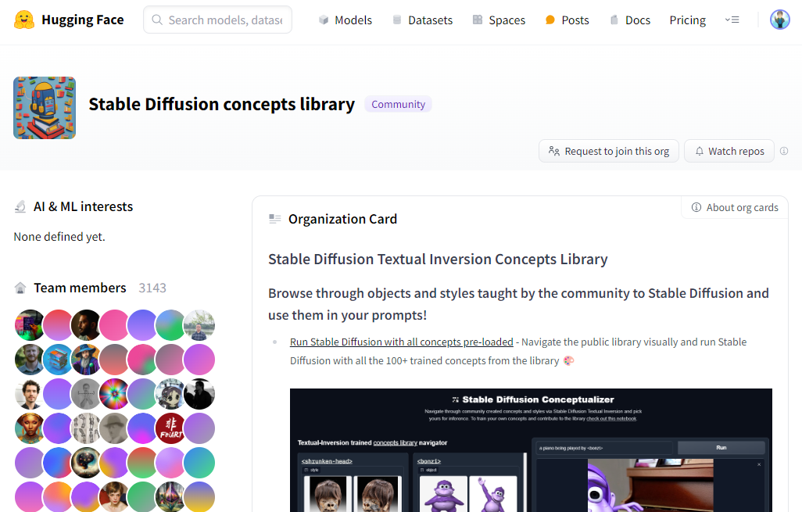The image size is (802, 512).
Task: Open the crystal pyramid avatar in last row
Action: [170, 496]
